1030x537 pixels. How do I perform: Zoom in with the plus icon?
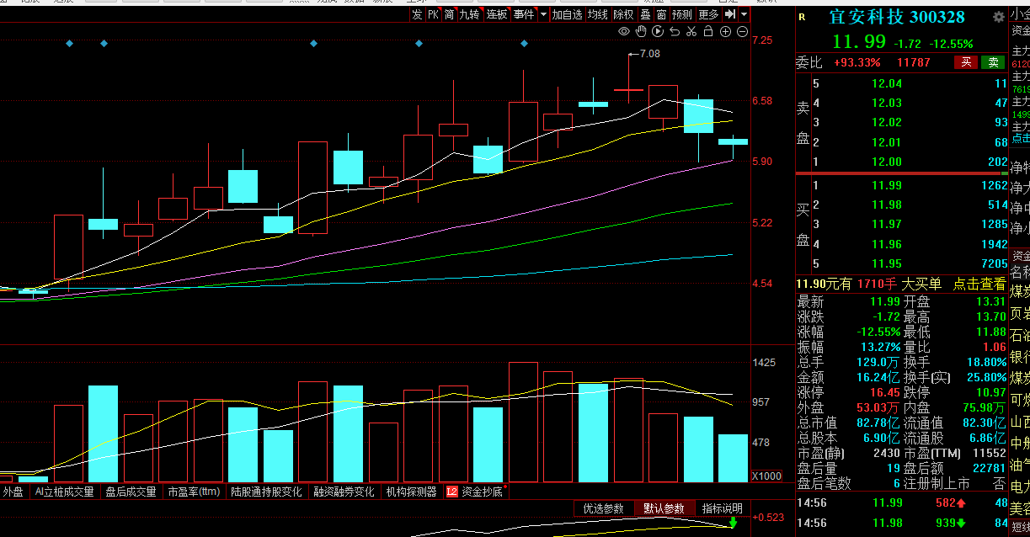tap(725, 32)
